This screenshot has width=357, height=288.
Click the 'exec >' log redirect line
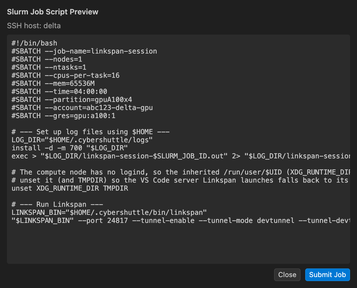(x=181, y=156)
